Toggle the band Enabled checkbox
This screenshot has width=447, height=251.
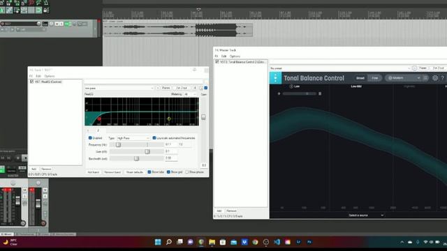[x=90, y=138]
